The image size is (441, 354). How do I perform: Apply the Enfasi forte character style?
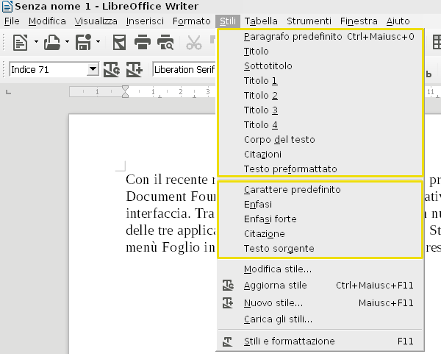tap(320, 219)
